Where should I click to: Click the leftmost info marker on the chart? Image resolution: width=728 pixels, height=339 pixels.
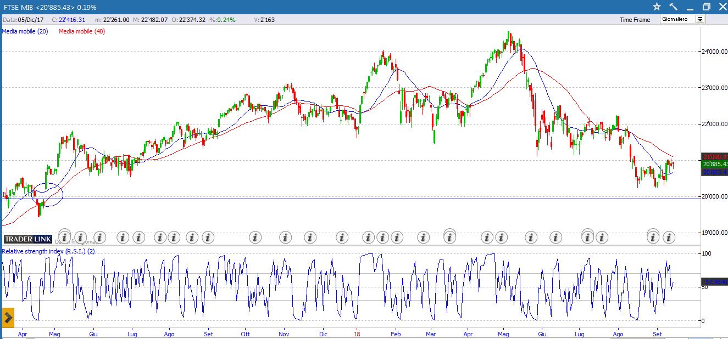click(64, 238)
